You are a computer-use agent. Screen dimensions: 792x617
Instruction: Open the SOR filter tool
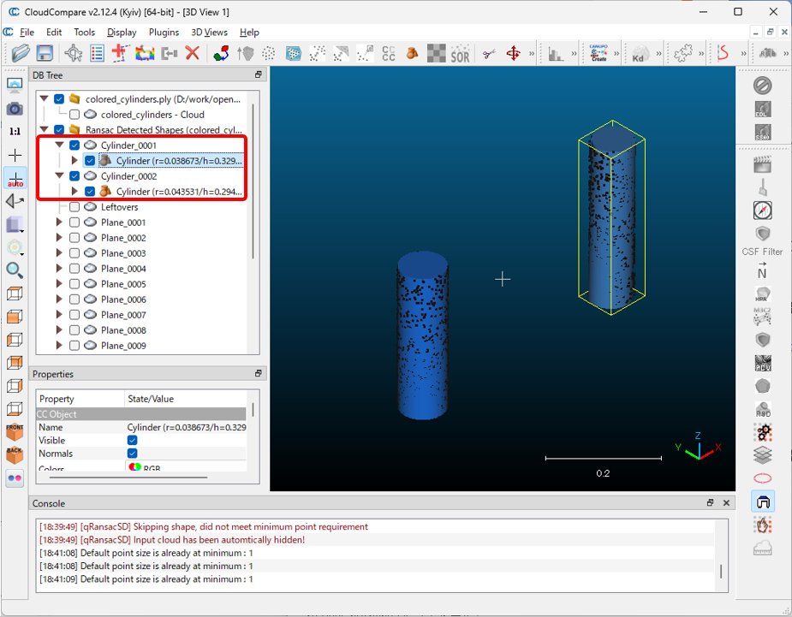460,53
